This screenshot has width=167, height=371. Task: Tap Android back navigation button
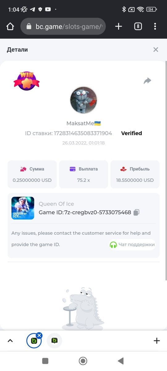pyautogui.click(x=121, y=361)
